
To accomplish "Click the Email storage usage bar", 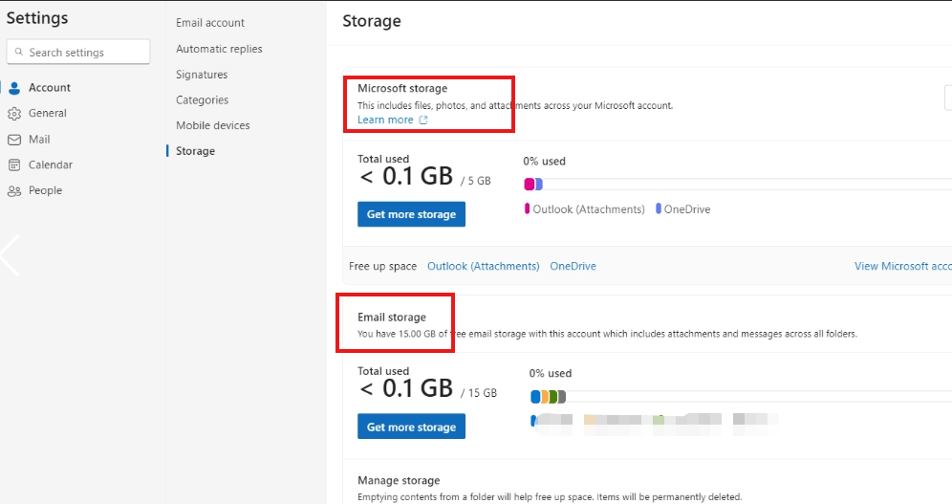I will 740,397.
